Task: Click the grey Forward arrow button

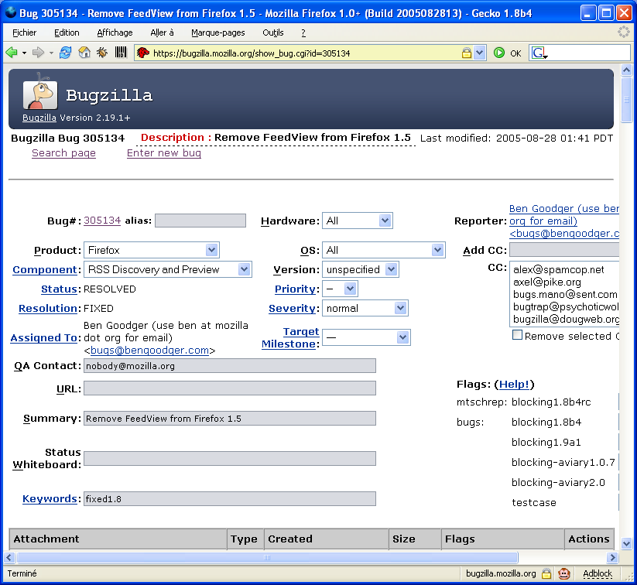Action: (38, 53)
